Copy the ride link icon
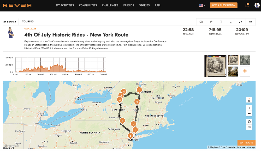This screenshot has height=151, width=261. [x=250, y=22]
